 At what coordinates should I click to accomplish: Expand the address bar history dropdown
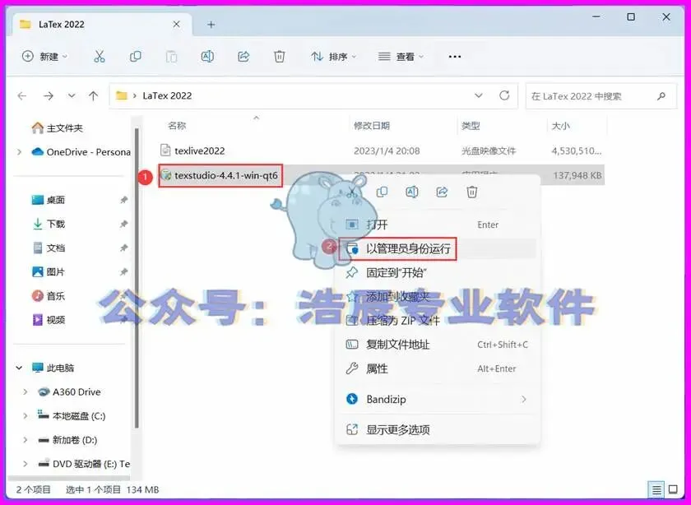pos(478,95)
